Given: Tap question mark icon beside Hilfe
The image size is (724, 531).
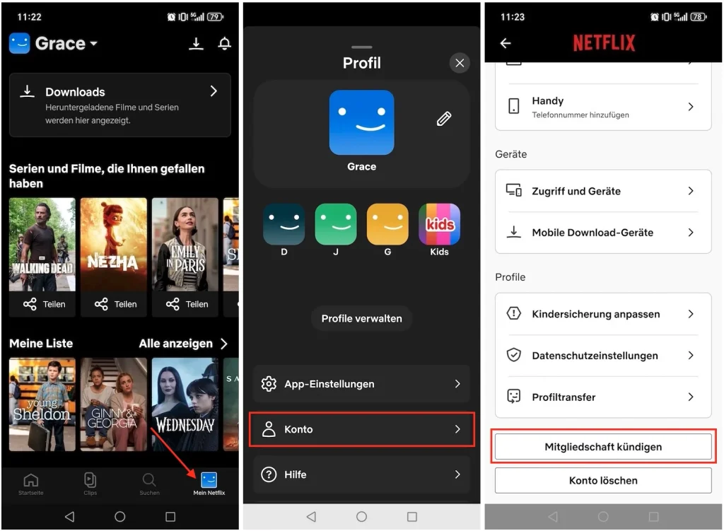Looking at the screenshot, I should [269, 474].
